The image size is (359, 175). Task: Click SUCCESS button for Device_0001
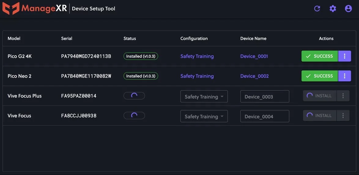tap(320, 56)
